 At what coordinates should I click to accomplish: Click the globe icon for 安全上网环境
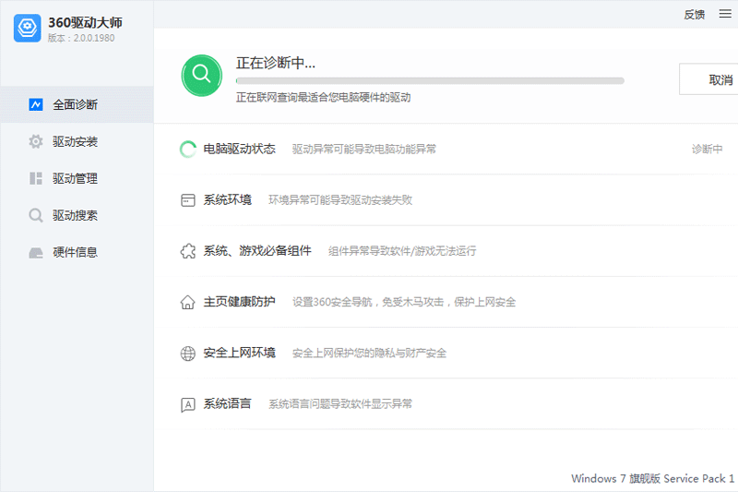(x=188, y=354)
